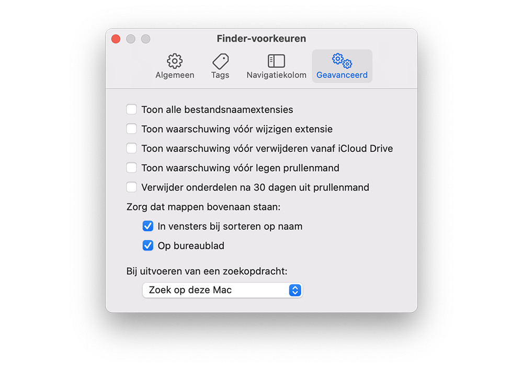The height and width of the screenshot is (368, 523).
Task: Open the Navigatiekolom sidebar icon
Action: (276, 61)
